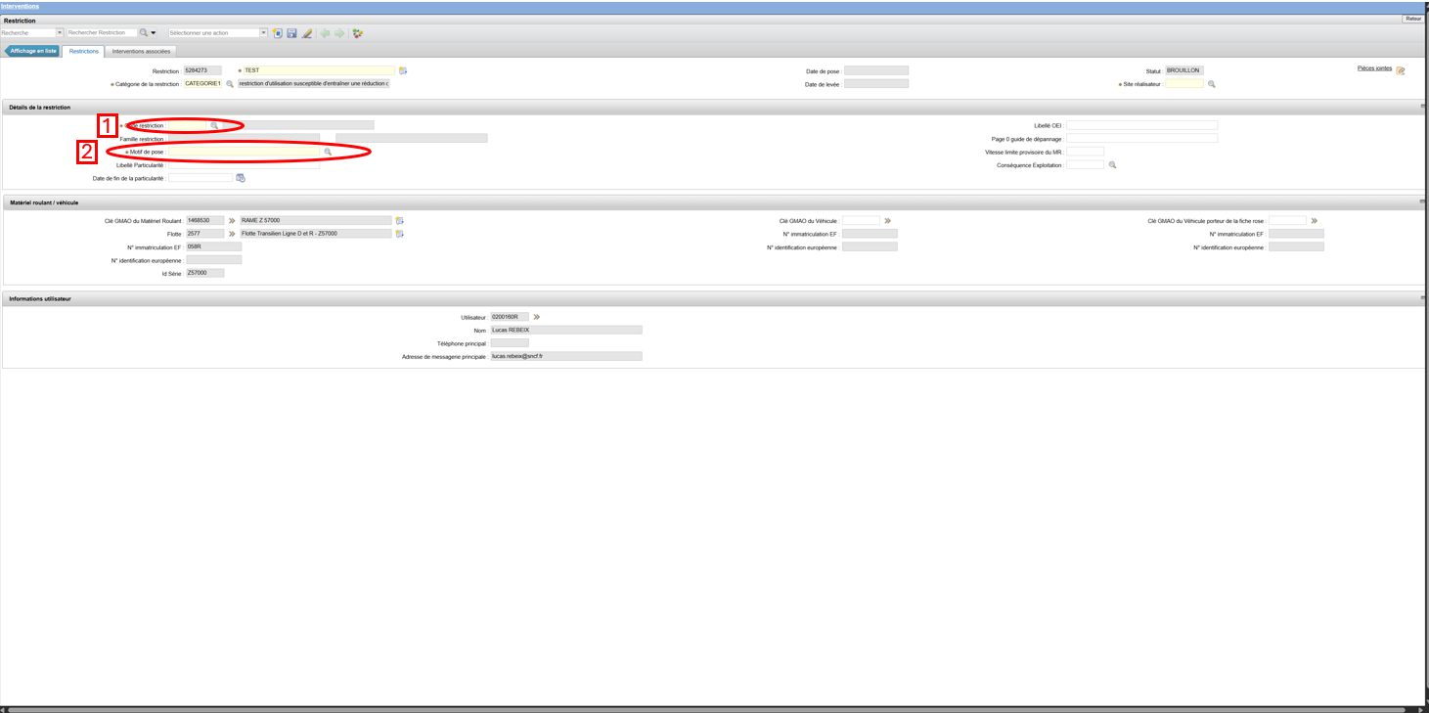
Task: Collapse the Matériel roulant / véhicule section
Action: coord(1422,202)
